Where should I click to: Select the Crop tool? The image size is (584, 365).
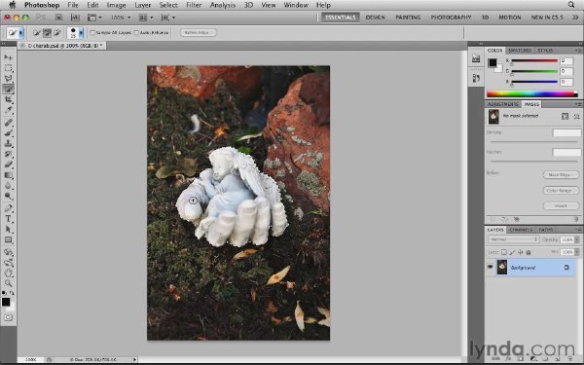point(8,100)
